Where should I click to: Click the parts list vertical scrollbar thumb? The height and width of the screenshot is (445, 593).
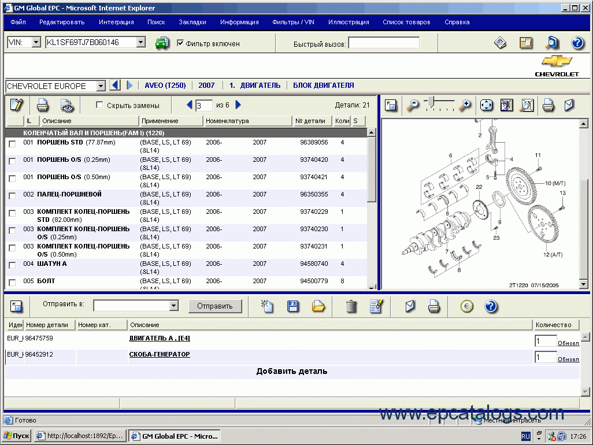(x=372, y=169)
